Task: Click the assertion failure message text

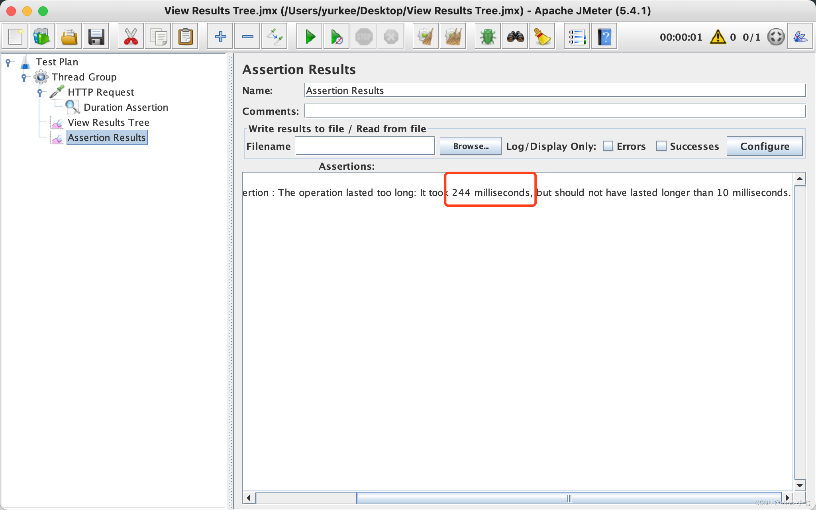Action: point(516,192)
